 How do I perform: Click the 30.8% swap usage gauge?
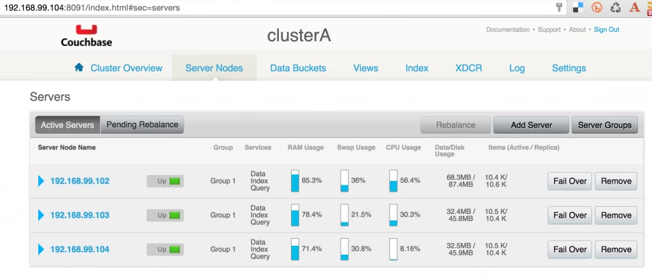pyautogui.click(x=344, y=249)
